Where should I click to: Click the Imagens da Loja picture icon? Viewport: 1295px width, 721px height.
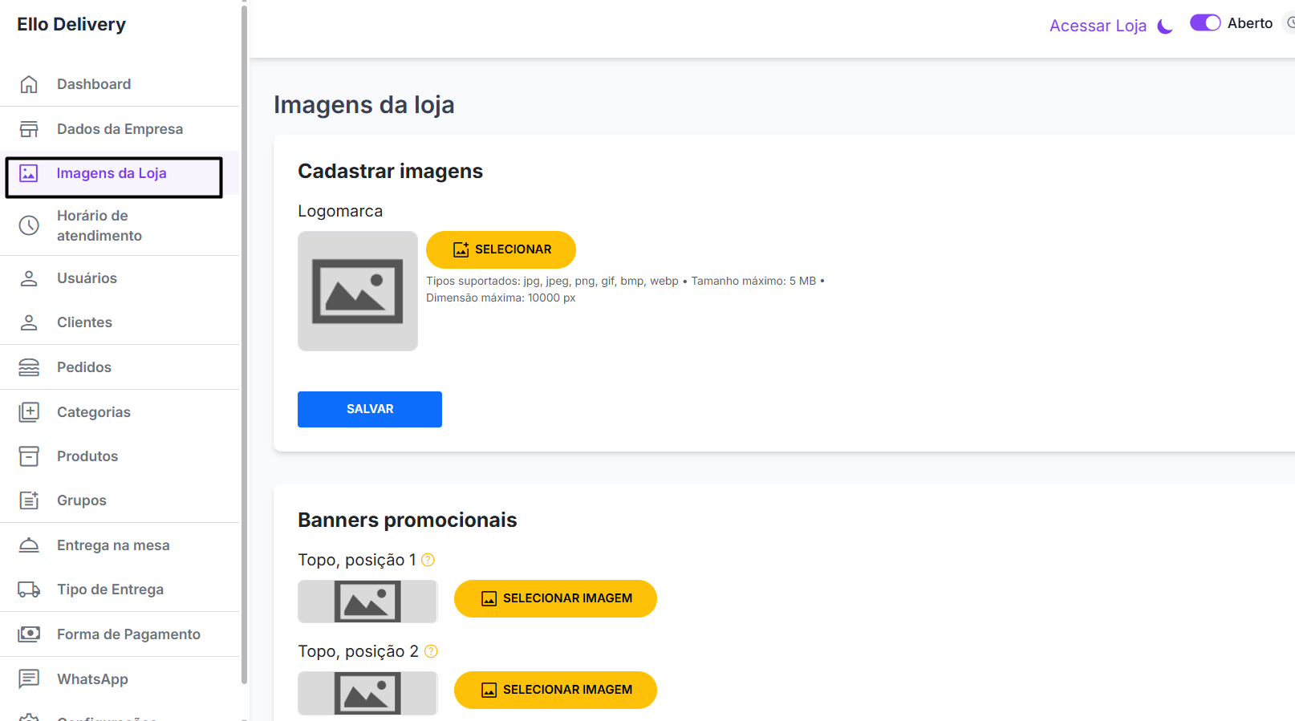click(29, 173)
